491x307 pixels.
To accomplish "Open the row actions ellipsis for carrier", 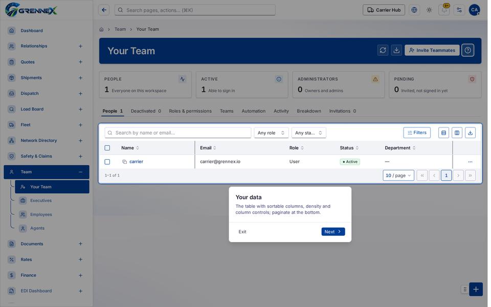I will [x=471, y=162].
